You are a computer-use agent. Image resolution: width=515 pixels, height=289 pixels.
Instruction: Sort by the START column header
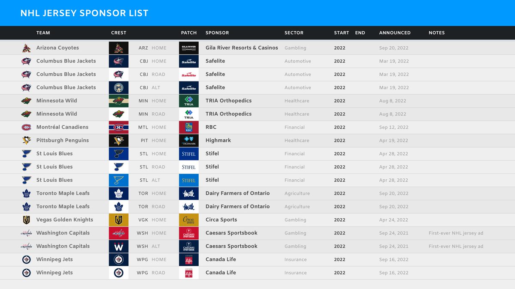pyautogui.click(x=342, y=33)
